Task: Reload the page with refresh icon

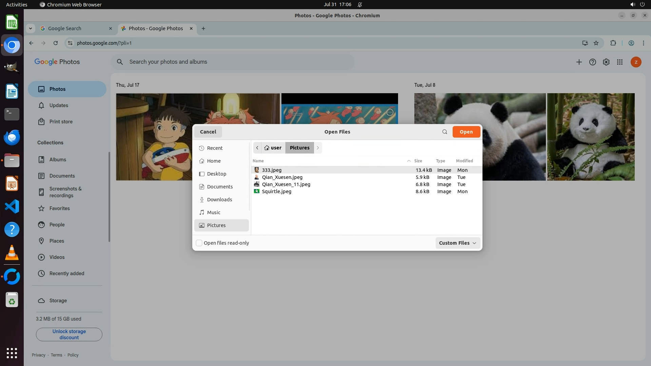Action: [x=56, y=43]
